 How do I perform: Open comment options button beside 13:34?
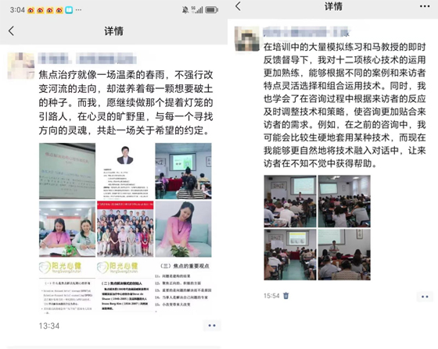(x=212, y=326)
